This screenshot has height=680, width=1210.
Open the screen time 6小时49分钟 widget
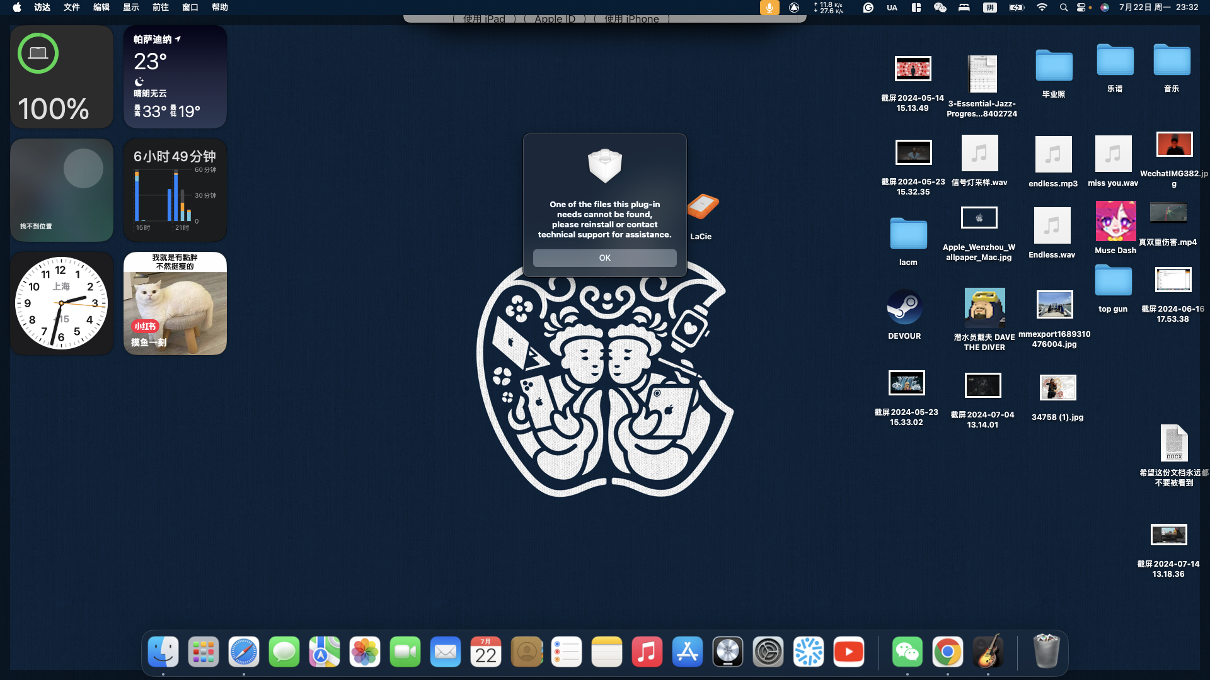(x=175, y=190)
